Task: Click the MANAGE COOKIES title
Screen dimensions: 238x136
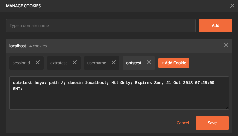Action: coord(23,6)
